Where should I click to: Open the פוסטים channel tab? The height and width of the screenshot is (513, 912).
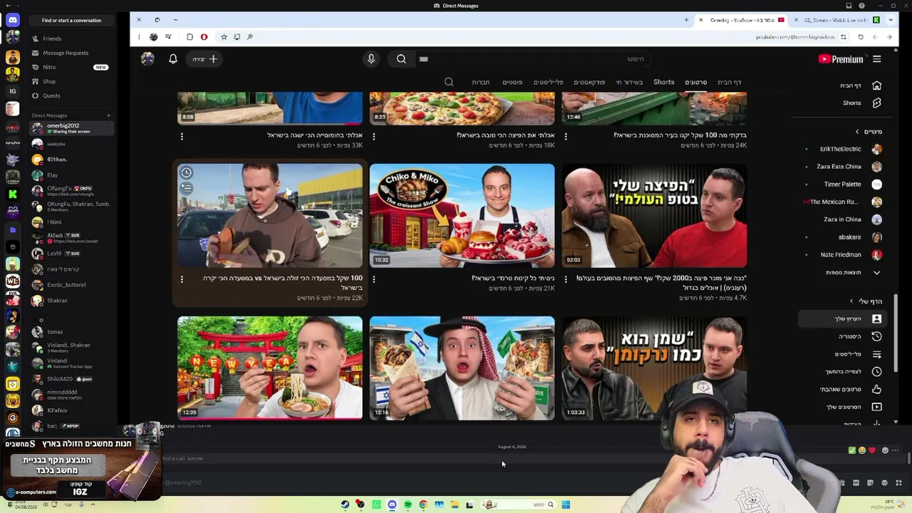(x=512, y=82)
